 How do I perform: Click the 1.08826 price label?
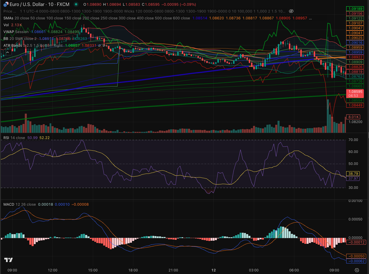point(355,67)
